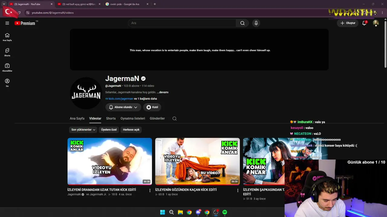Screen dimensions: 387x217
Task: Filter videos with Herkese açık chip
Action: pyautogui.click(x=131, y=130)
